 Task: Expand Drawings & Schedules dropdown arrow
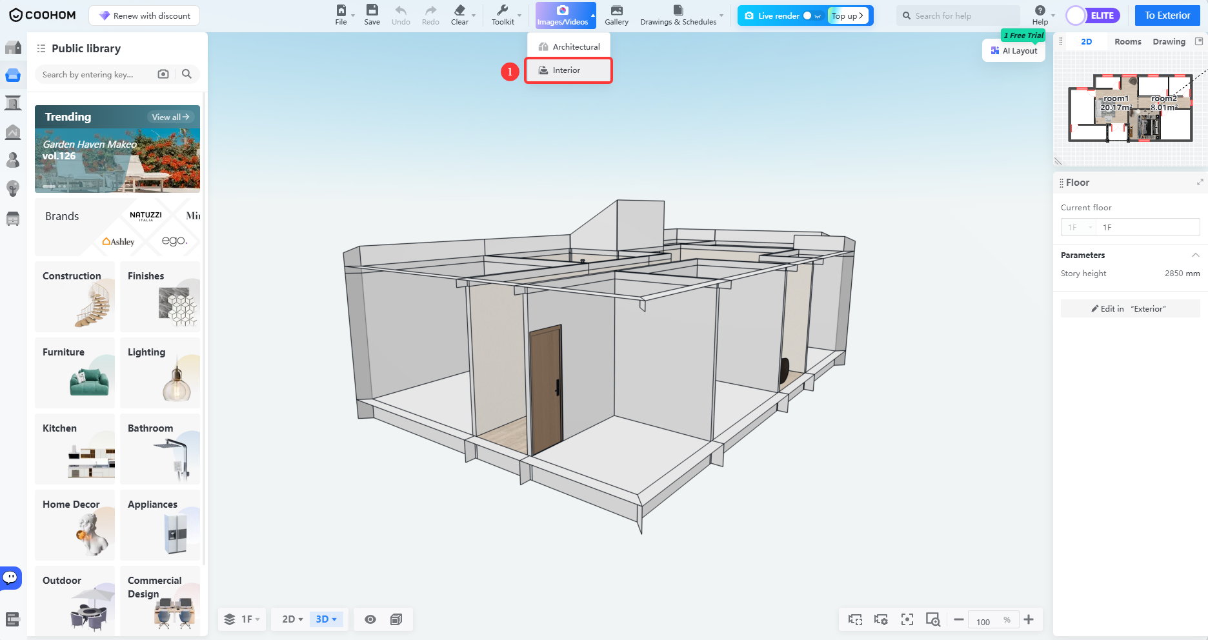[x=721, y=15]
